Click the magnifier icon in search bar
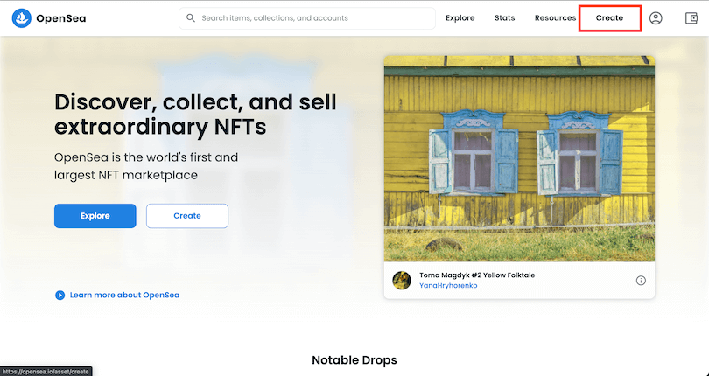Viewport: 709px width, 376px height. [191, 18]
